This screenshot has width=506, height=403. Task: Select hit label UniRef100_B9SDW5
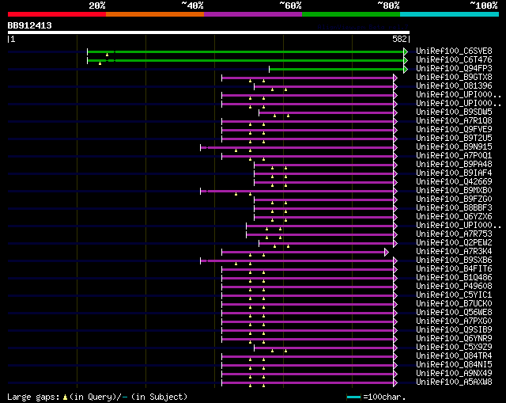click(454, 112)
